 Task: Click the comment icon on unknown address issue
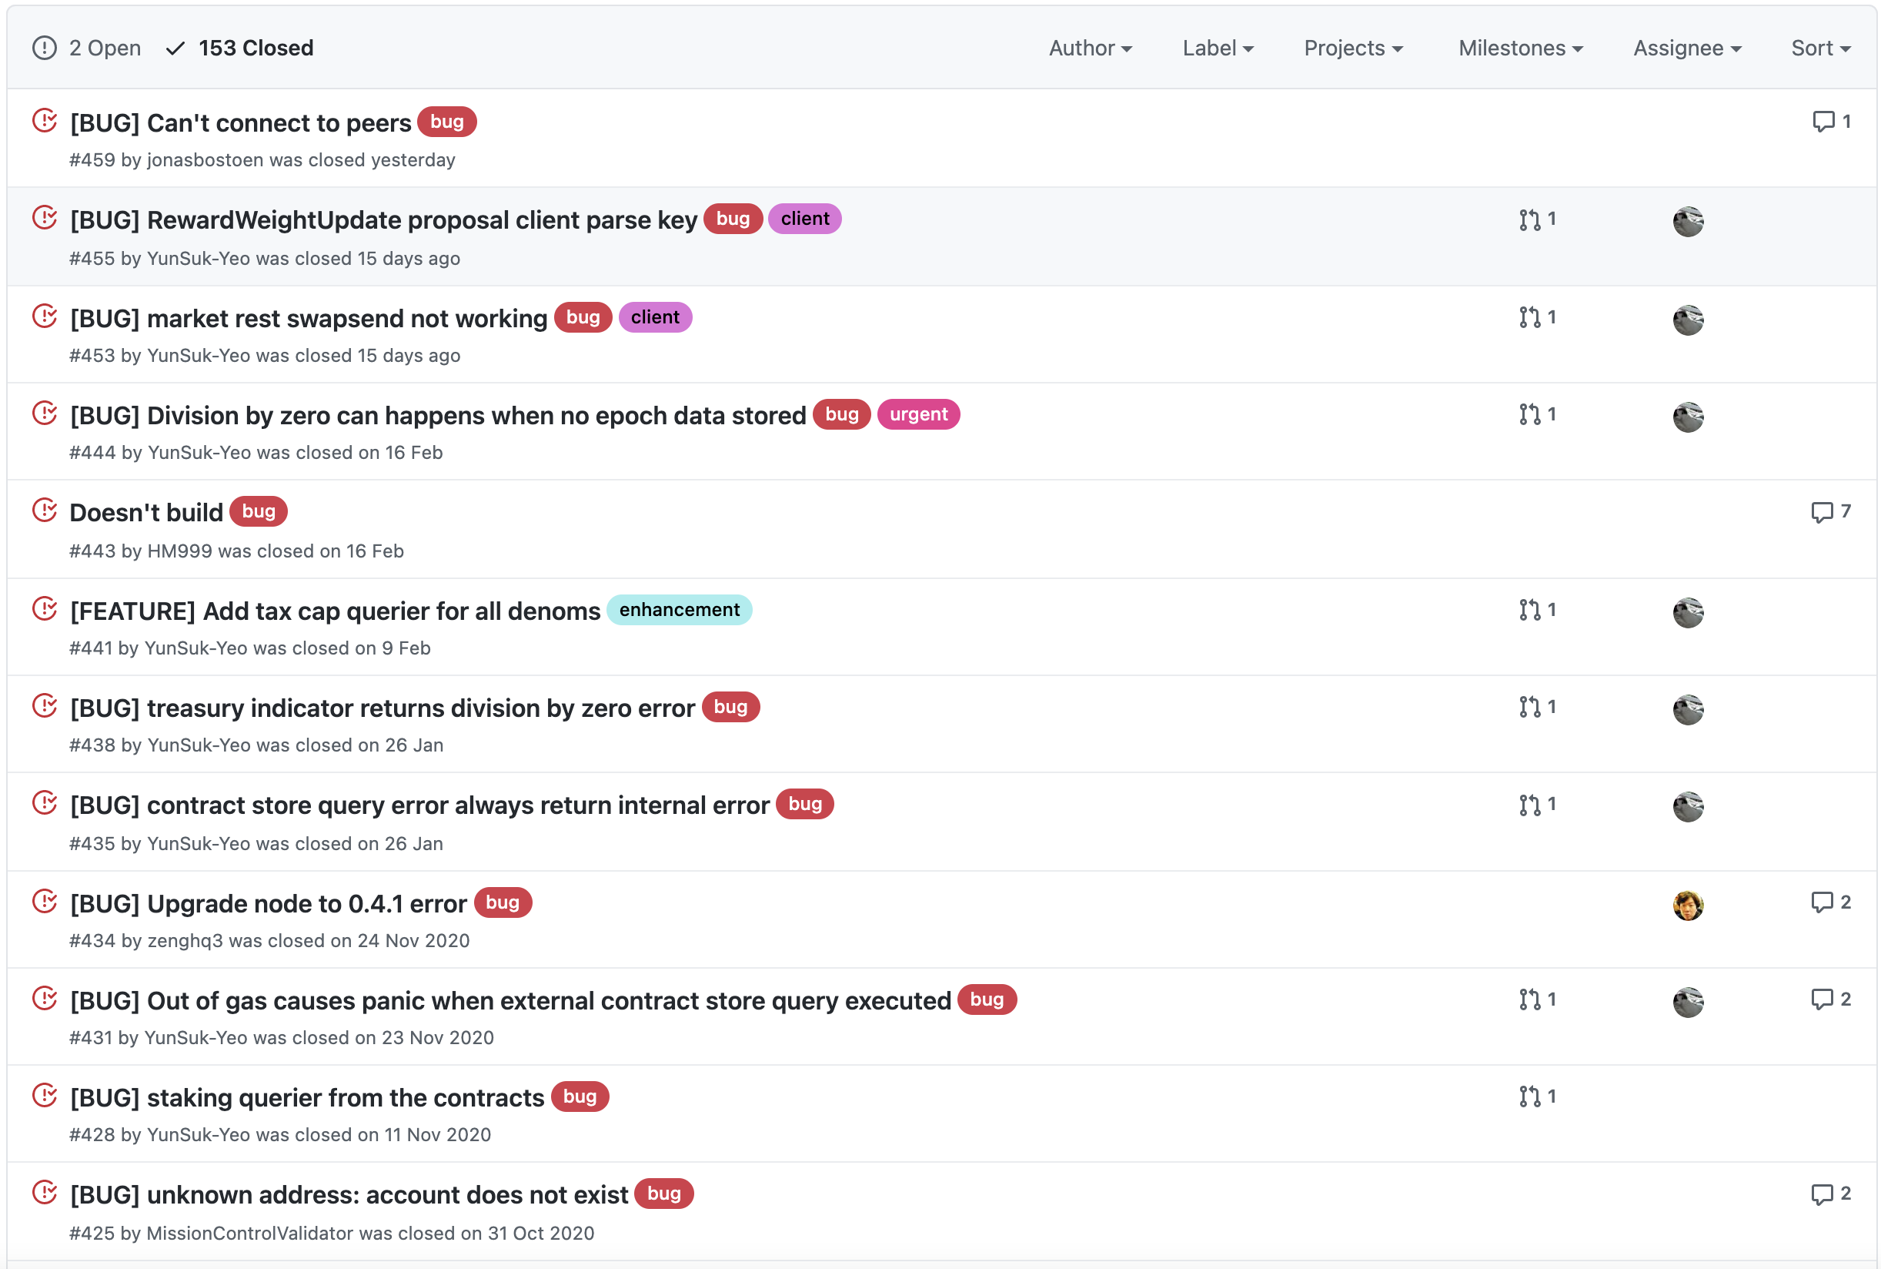point(1821,1194)
